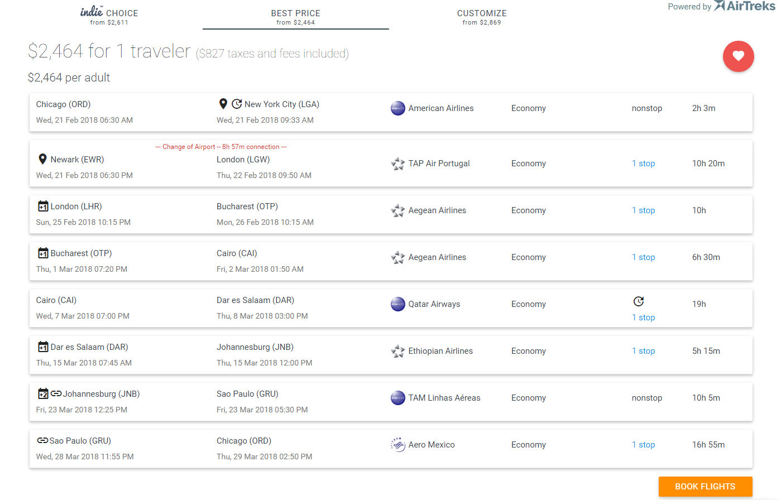This screenshot has height=500, width=781.
Task: Click the 16h 55m duration on the Aero Mexico row
Action: tap(708, 445)
